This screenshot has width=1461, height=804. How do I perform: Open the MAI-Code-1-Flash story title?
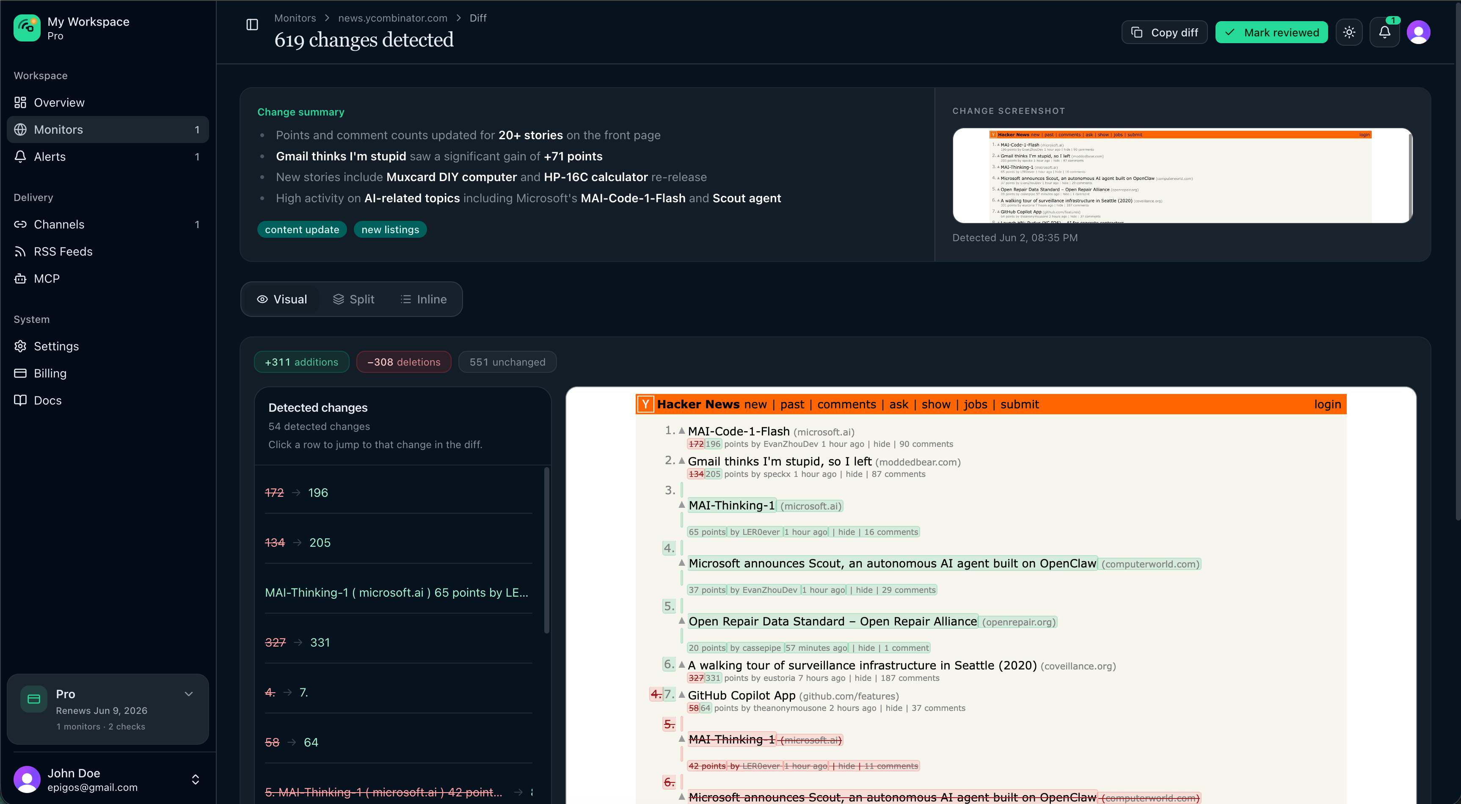(x=739, y=432)
